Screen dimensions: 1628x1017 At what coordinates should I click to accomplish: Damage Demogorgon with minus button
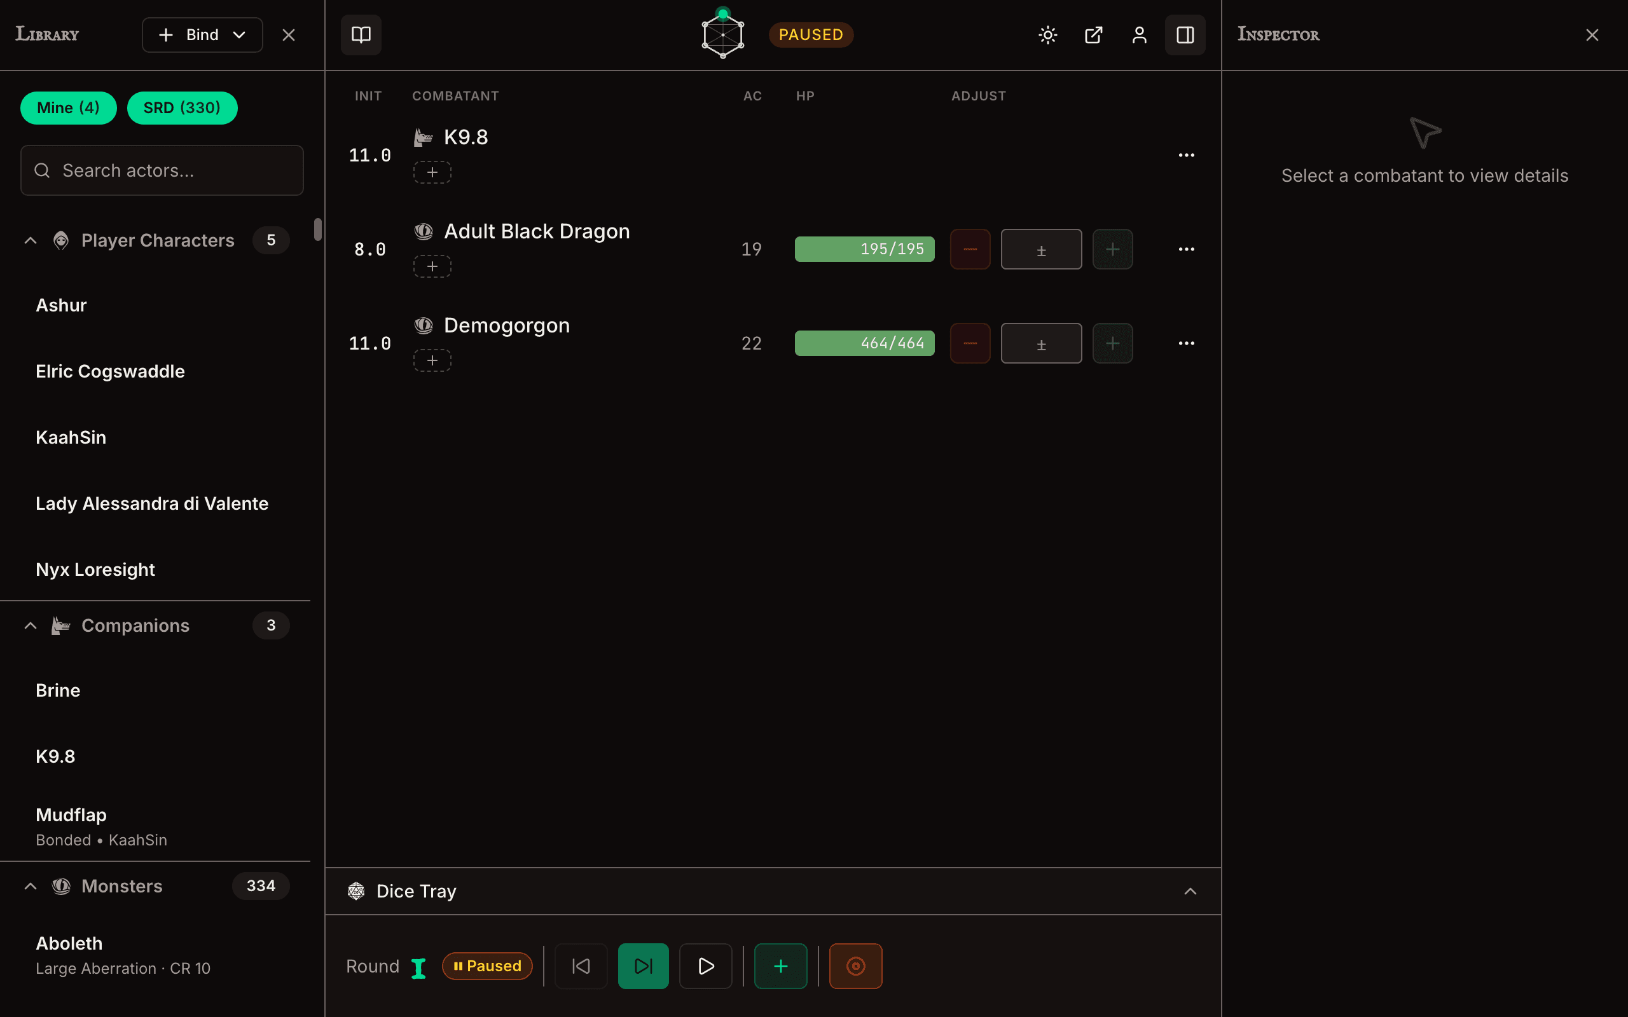coord(969,343)
